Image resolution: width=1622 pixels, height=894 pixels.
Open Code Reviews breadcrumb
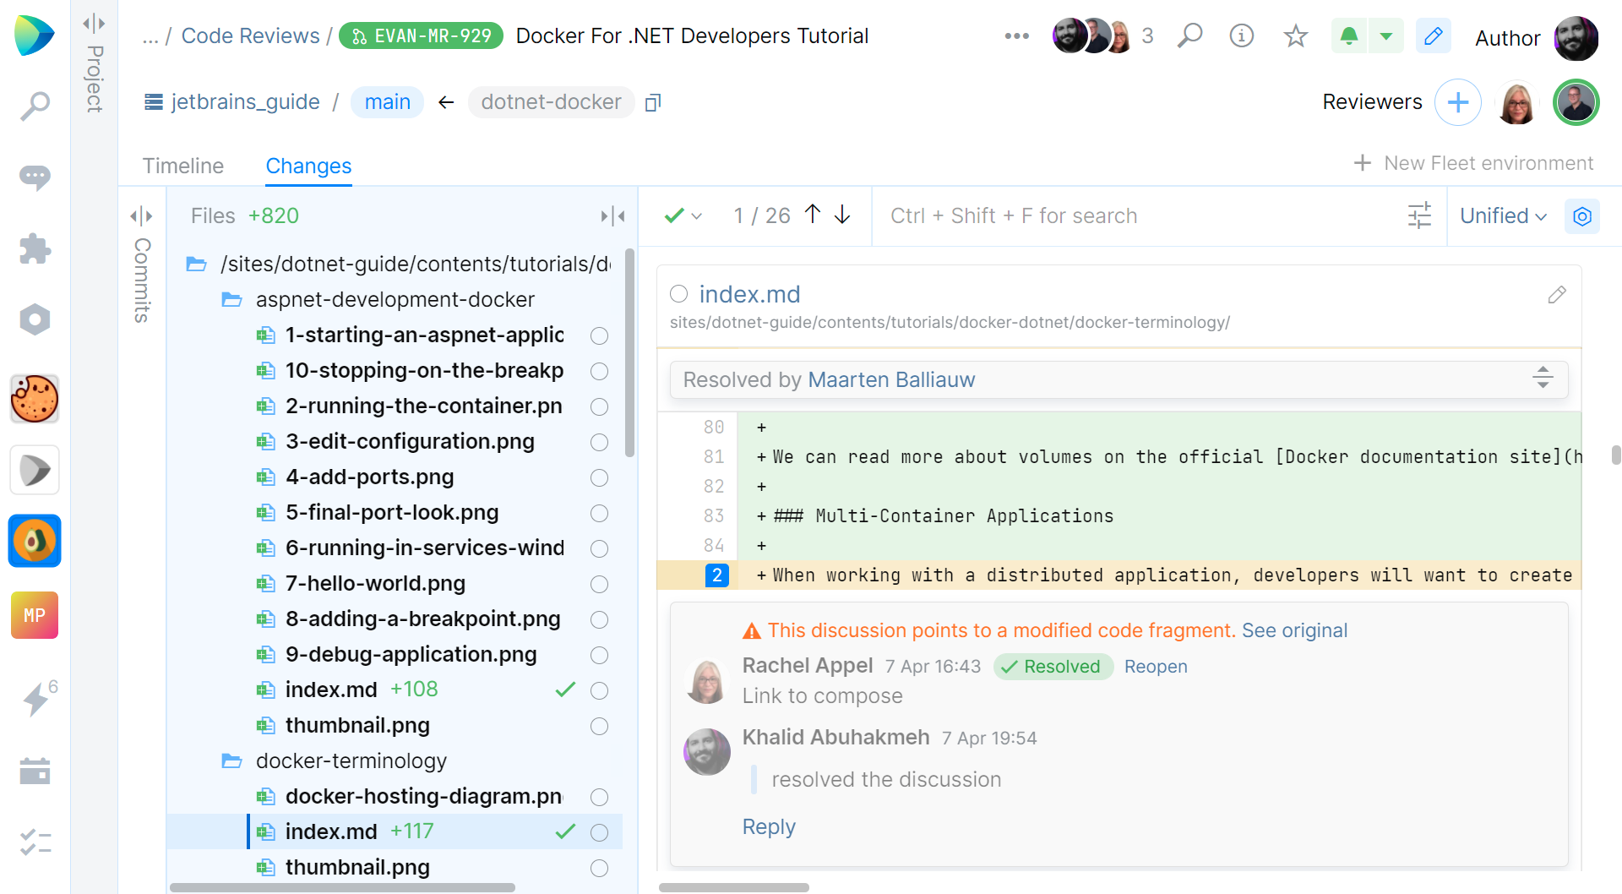(x=250, y=35)
